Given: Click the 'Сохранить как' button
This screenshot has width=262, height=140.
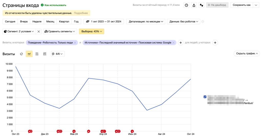Looking at the screenshot, I should (242, 5).
